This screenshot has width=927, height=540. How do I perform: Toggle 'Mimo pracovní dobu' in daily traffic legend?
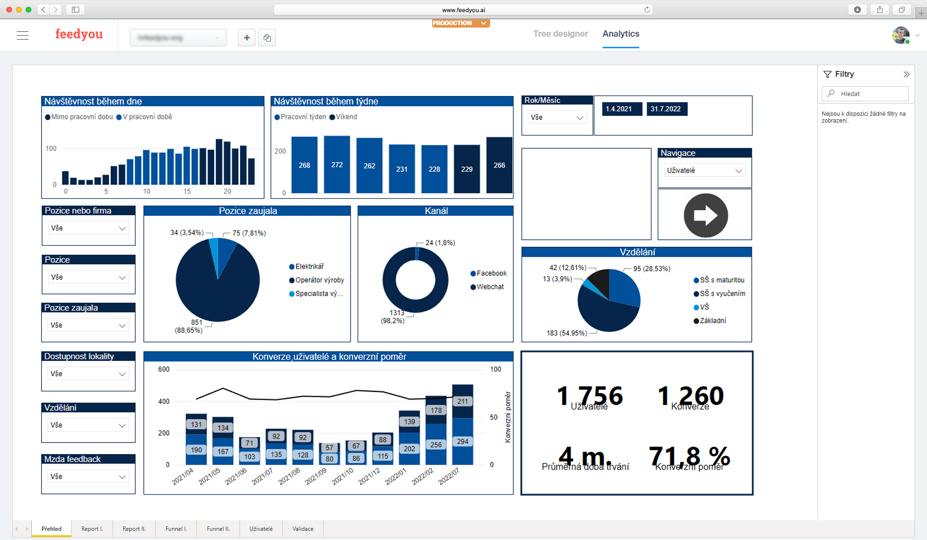(79, 117)
